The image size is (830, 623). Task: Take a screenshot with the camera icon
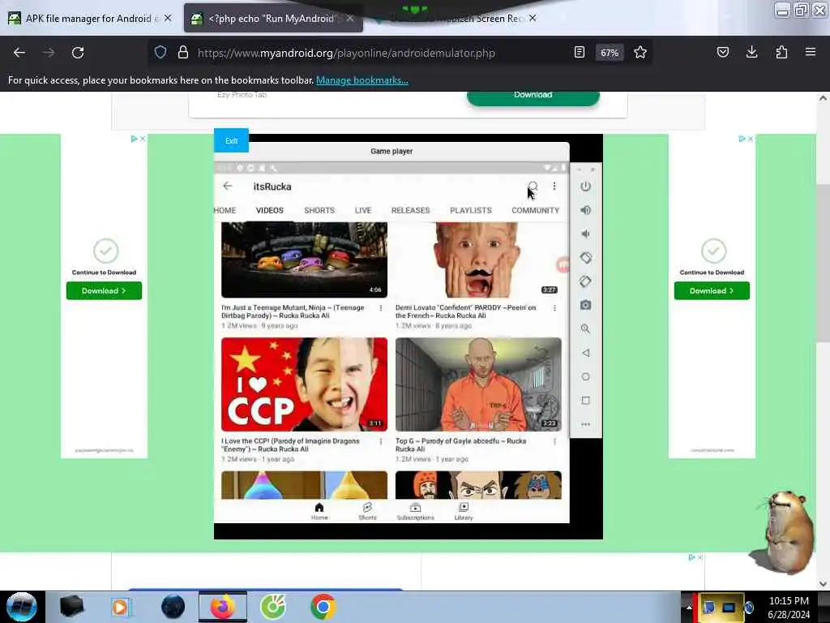click(x=585, y=305)
